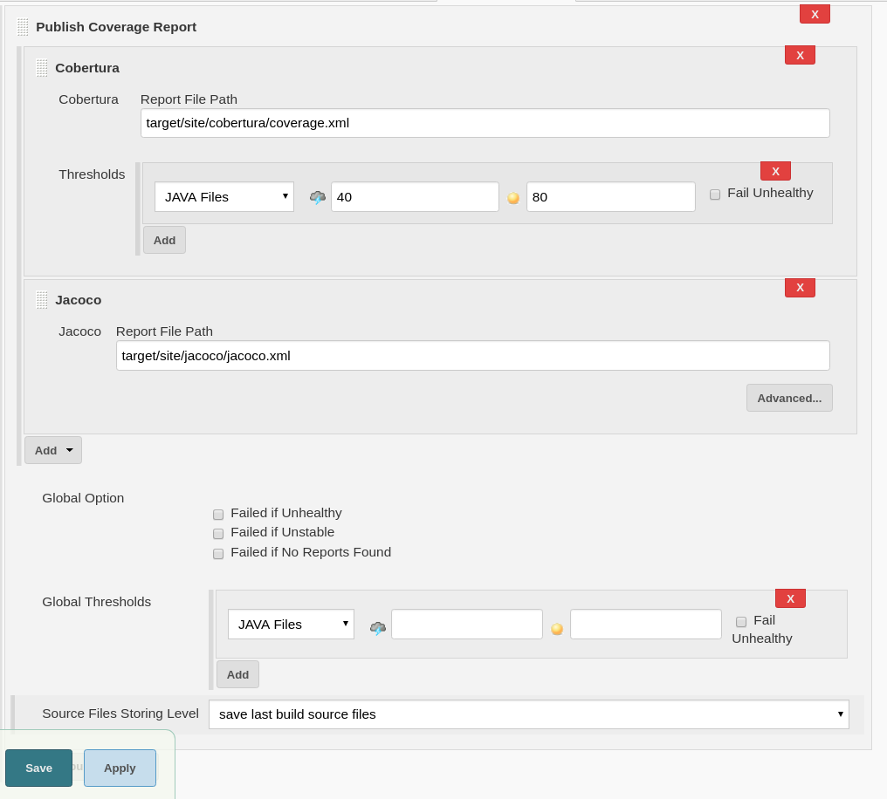Viewport: 887px width, 799px height.
Task: Focus the empty unstable Global Threshold field
Action: click(645, 624)
